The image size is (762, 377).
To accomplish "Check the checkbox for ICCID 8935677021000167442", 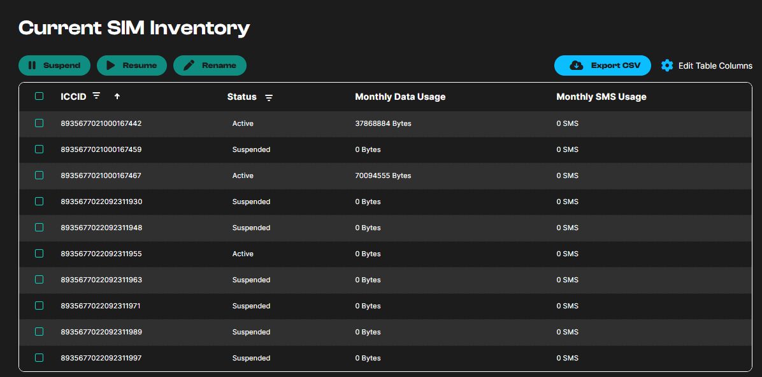I will point(39,123).
